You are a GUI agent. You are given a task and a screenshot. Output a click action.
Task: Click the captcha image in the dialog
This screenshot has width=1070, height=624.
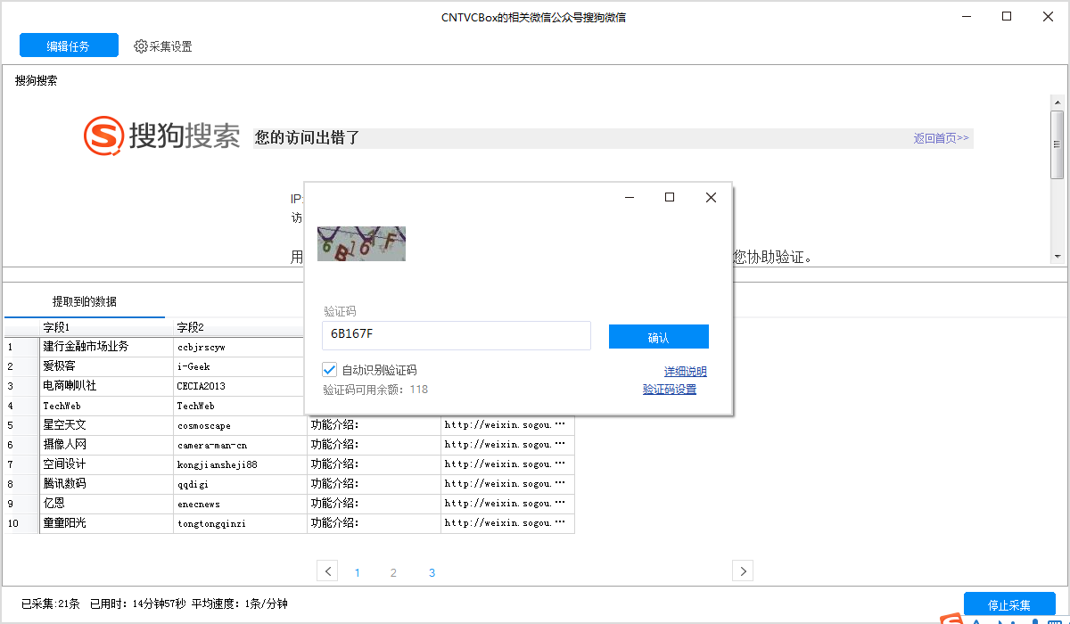tap(361, 243)
